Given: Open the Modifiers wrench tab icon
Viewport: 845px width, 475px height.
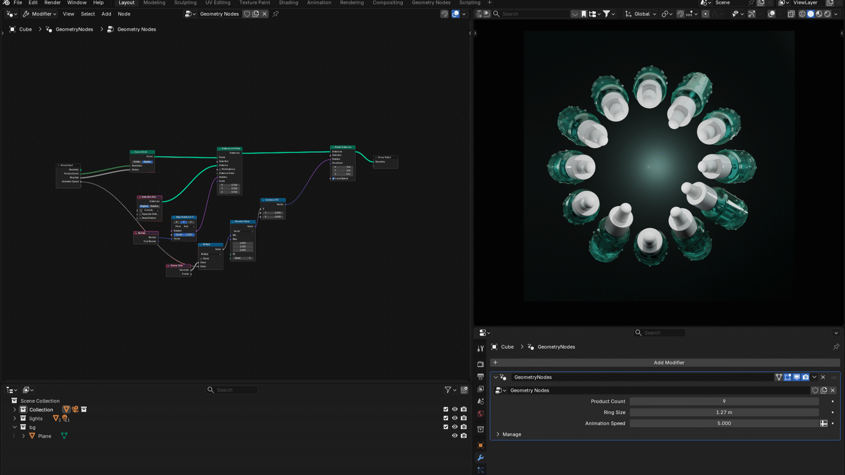Looking at the screenshot, I should coord(481,457).
